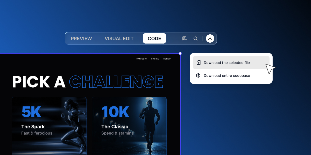The height and width of the screenshot is (155, 311).
Task: Click the selection handle dot at frame corner
Action: pyautogui.click(x=180, y=53)
